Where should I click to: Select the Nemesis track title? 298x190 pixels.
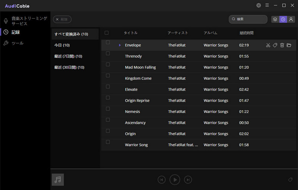[x=133, y=111]
